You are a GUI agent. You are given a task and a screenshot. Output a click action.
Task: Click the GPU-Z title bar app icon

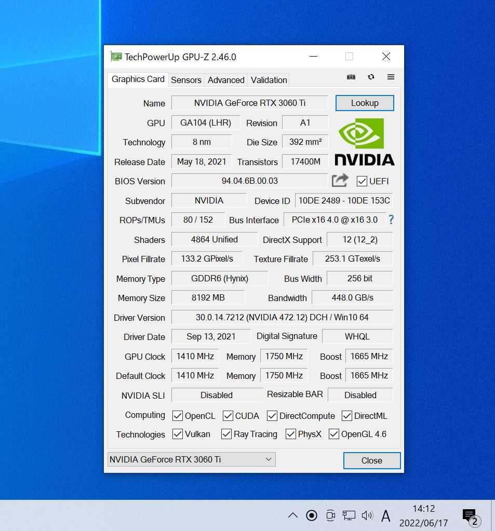[x=116, y=56]
